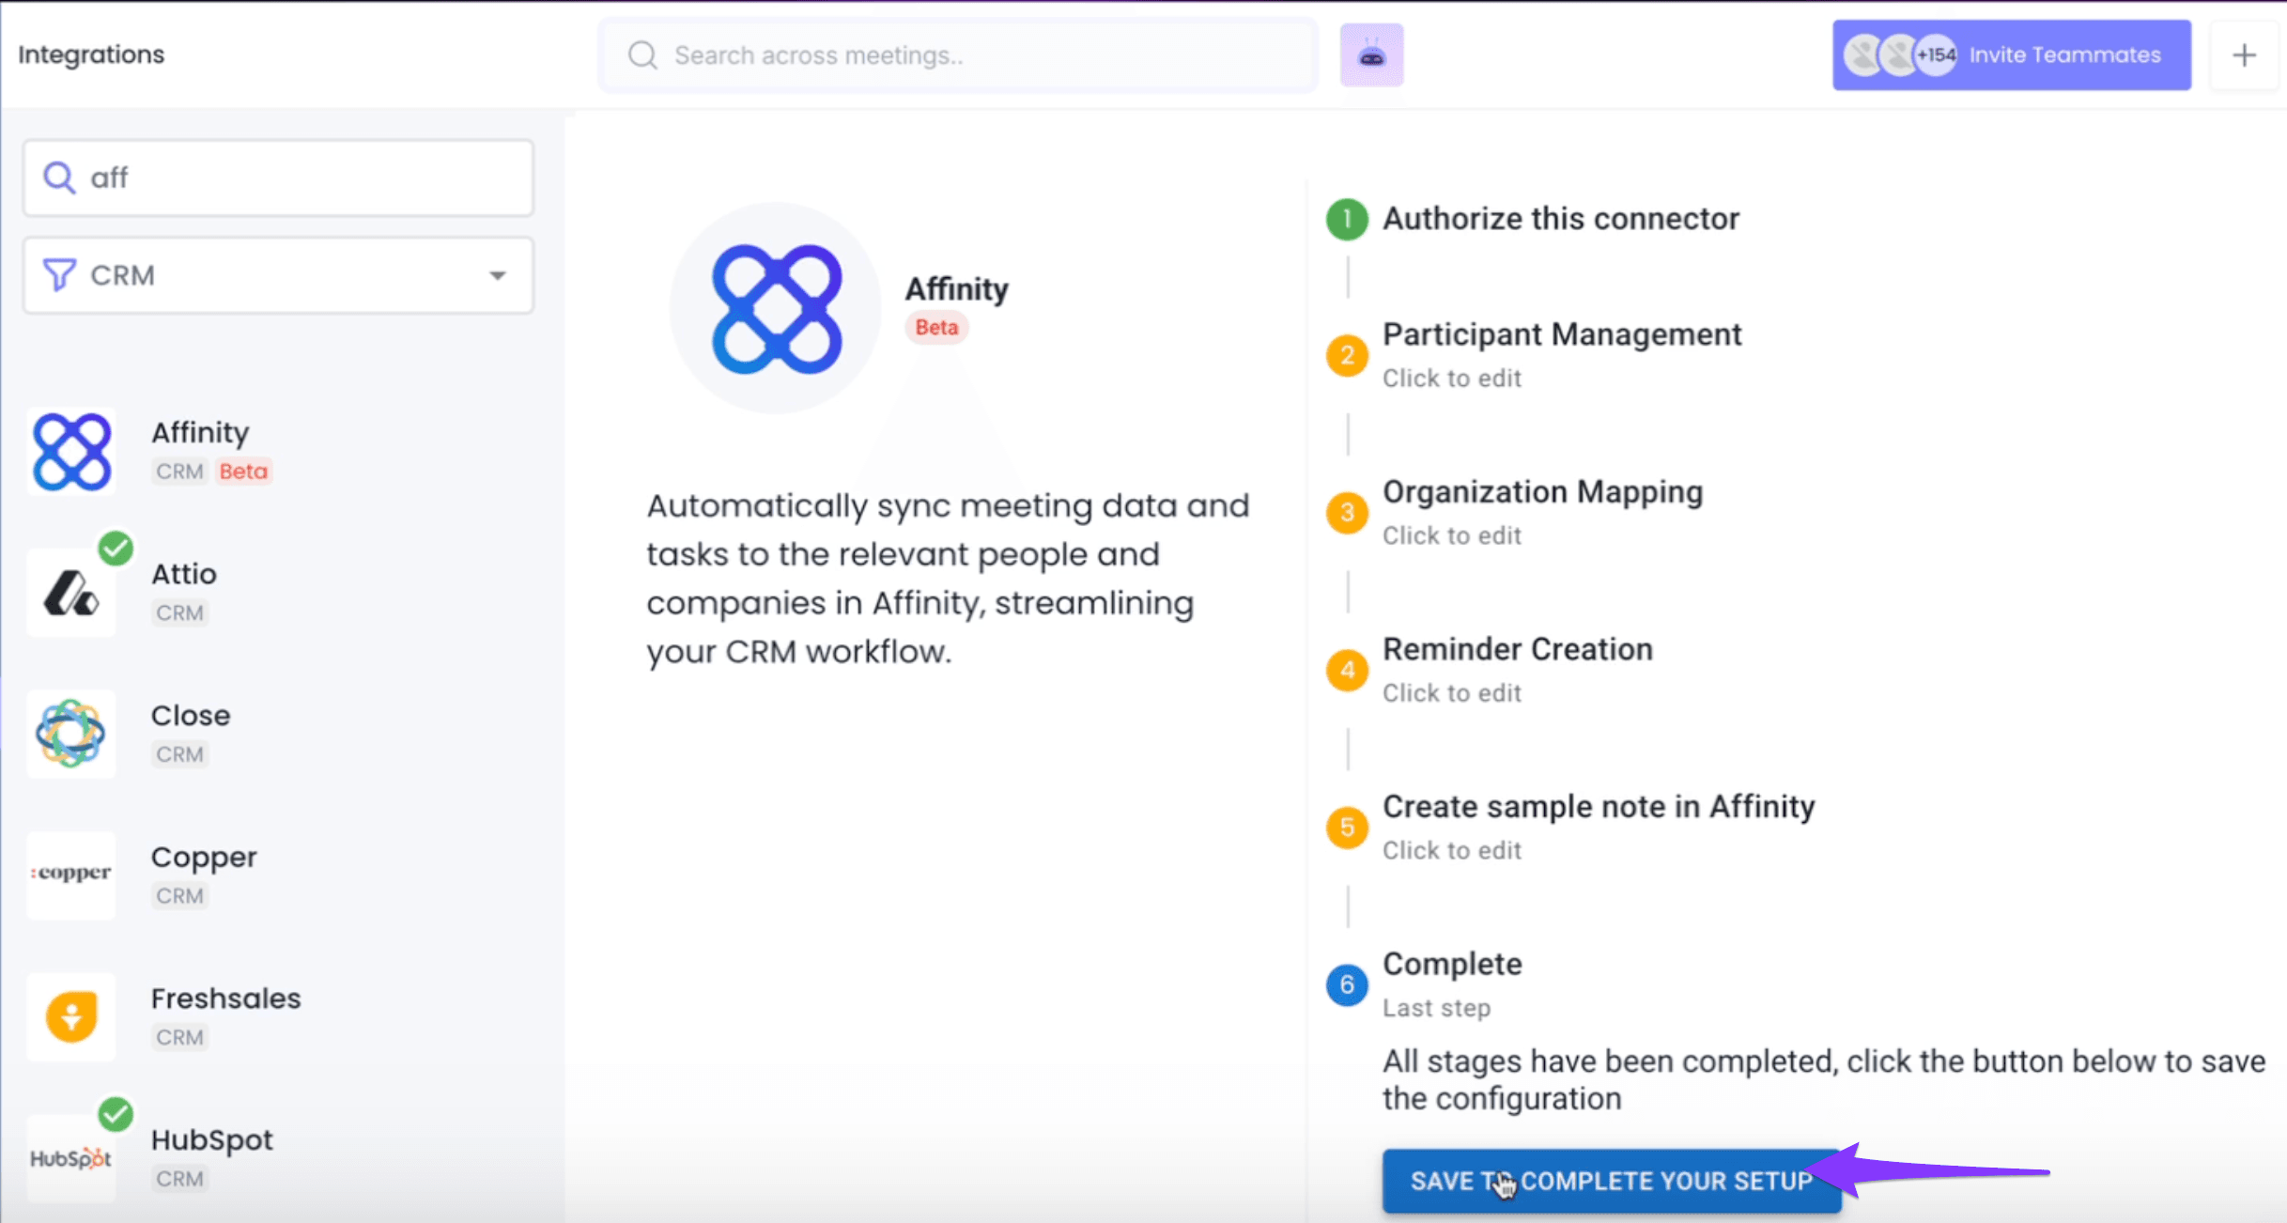Image resolution: width=2287 pixels, height=1223 pixels.
Task: Select the Freshsales integration icon
Action: 71,1016
